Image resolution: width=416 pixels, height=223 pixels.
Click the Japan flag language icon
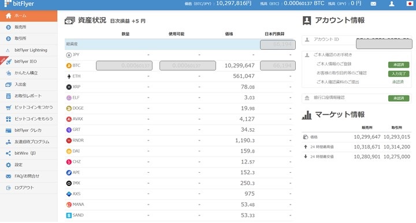[410, 3]
